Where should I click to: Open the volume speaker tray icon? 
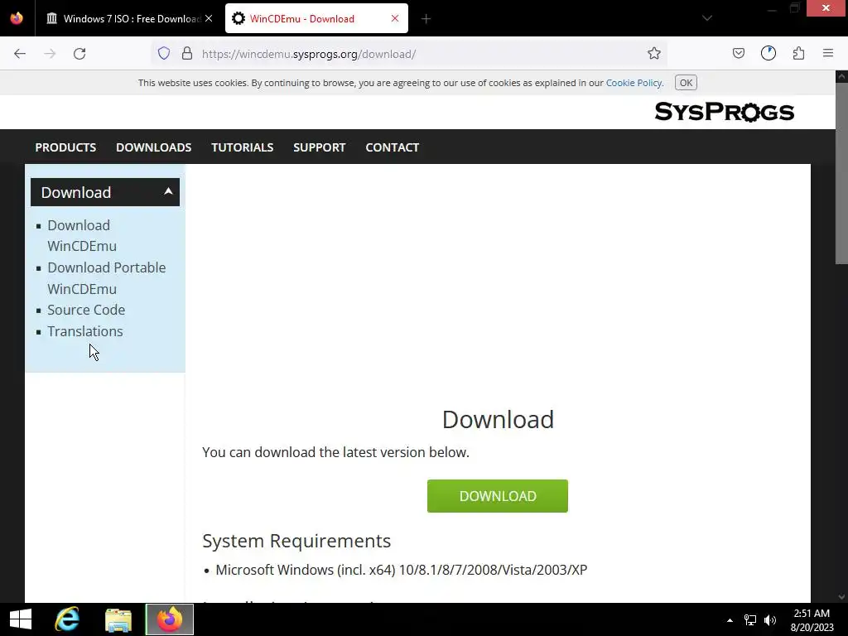click(x=770, y=619)
